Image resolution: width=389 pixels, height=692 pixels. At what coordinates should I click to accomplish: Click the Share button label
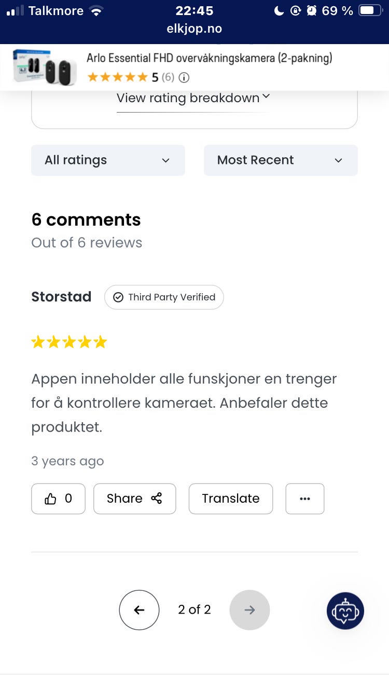coord(124,499)
